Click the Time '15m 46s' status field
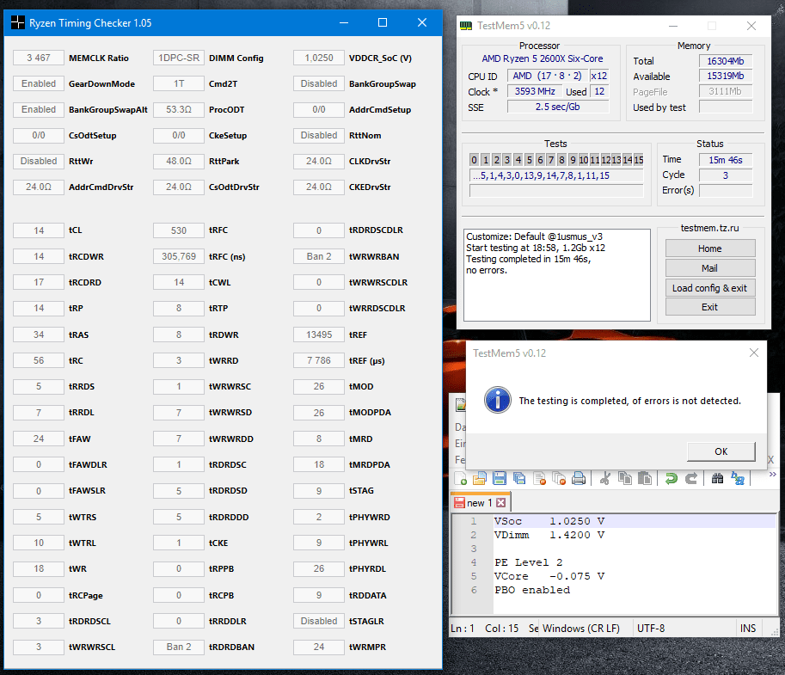The image size is (785, 675). pyautogui.click(x=726, y=160)
